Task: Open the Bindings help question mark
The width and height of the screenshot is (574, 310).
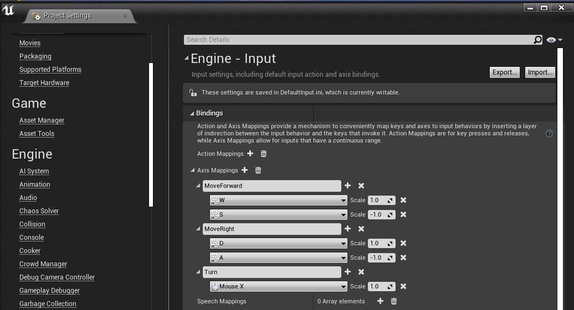Action: [549, 133]
